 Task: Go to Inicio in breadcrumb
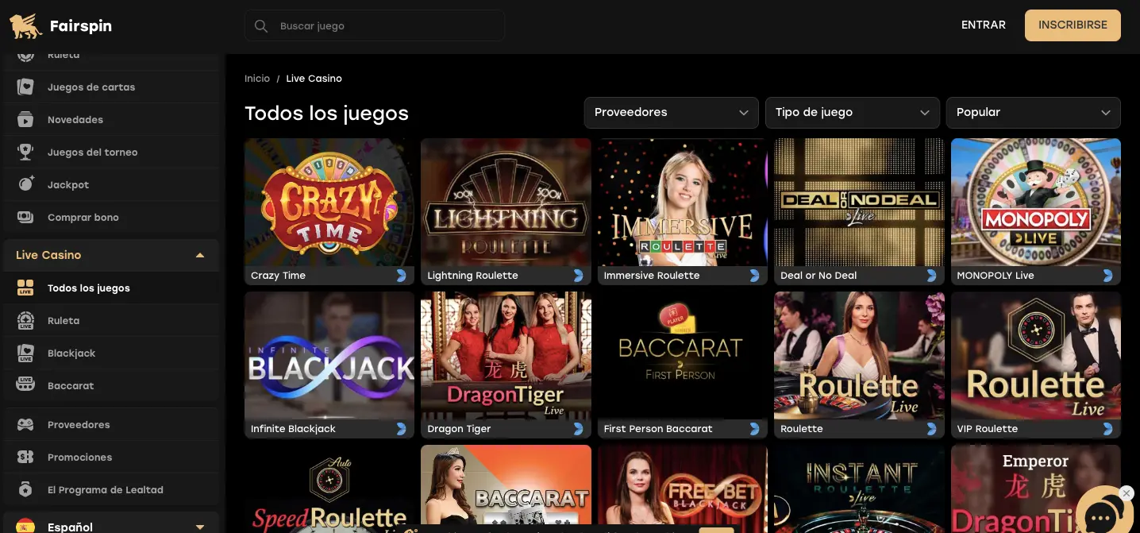coord(257,79)
